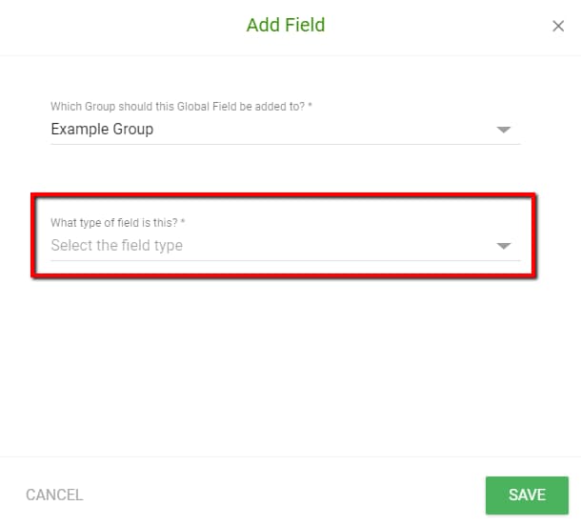Click the 'Which Group should this Global Field' label
The width and height of the screenshot is (581, 526).
pyautogui.click(x=181, y=107)
